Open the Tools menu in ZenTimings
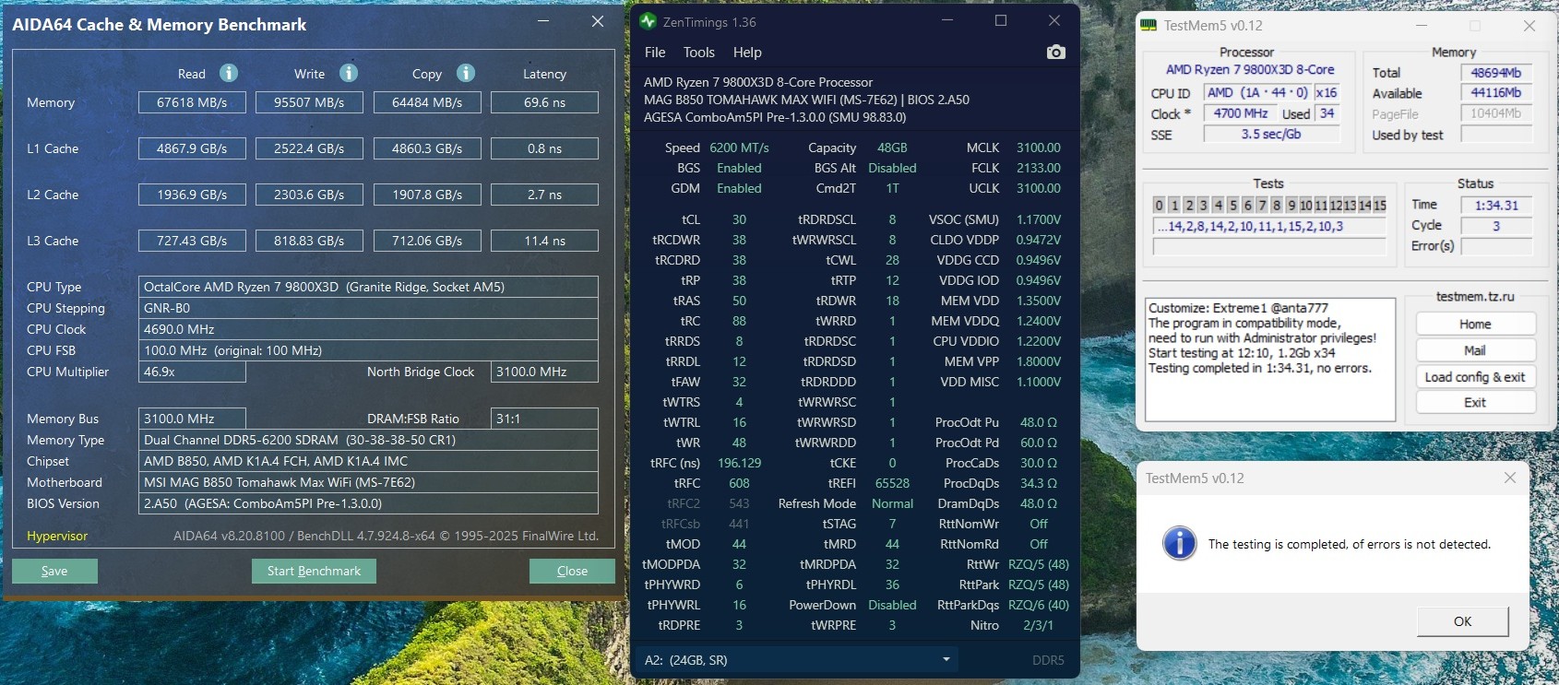This screenshot has width=1559, height=685. tap(699, 53)
